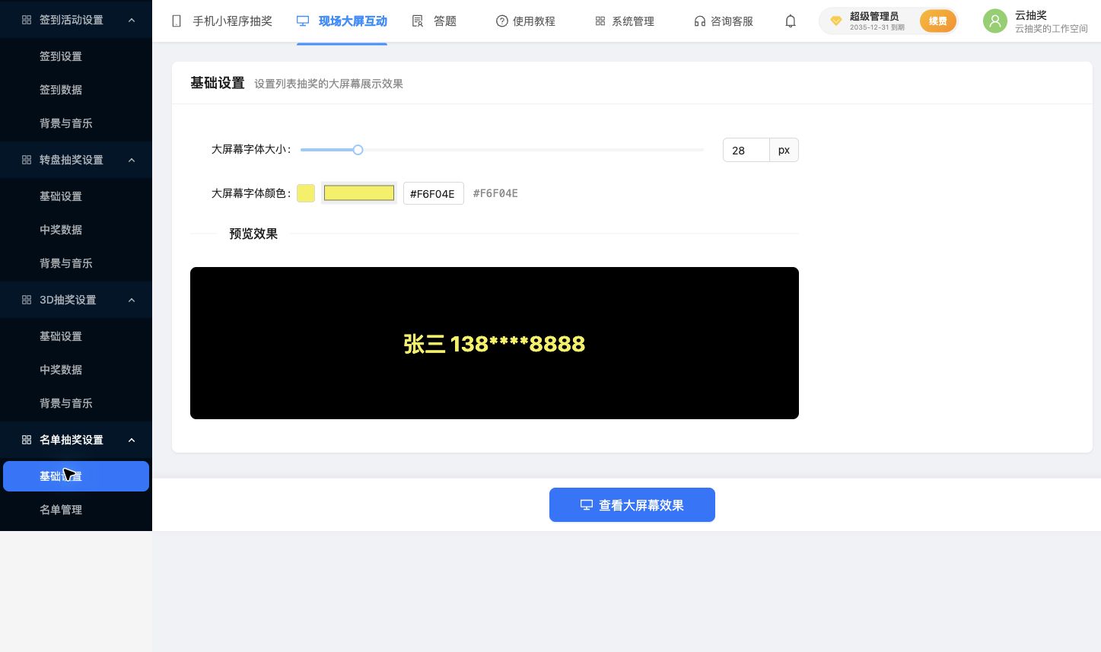
Task: Select the 现场大屏互动 tab
Action: click(342, 21)
